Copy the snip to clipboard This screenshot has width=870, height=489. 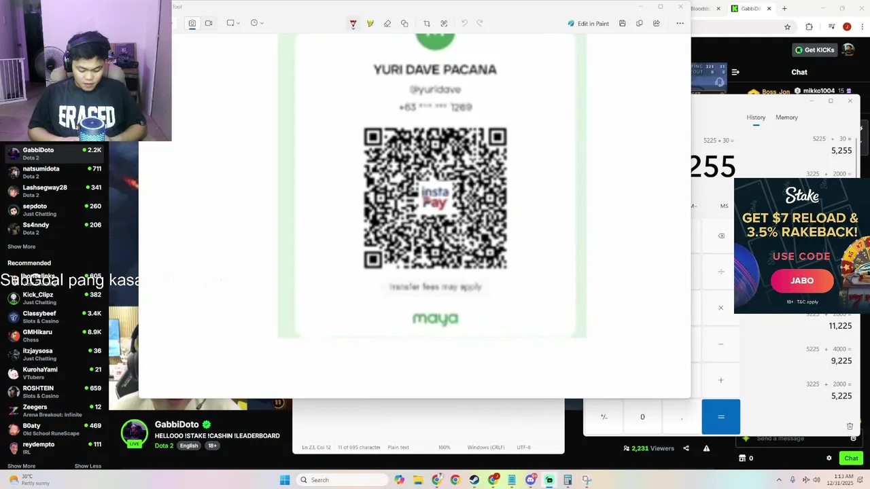(639, 23)
